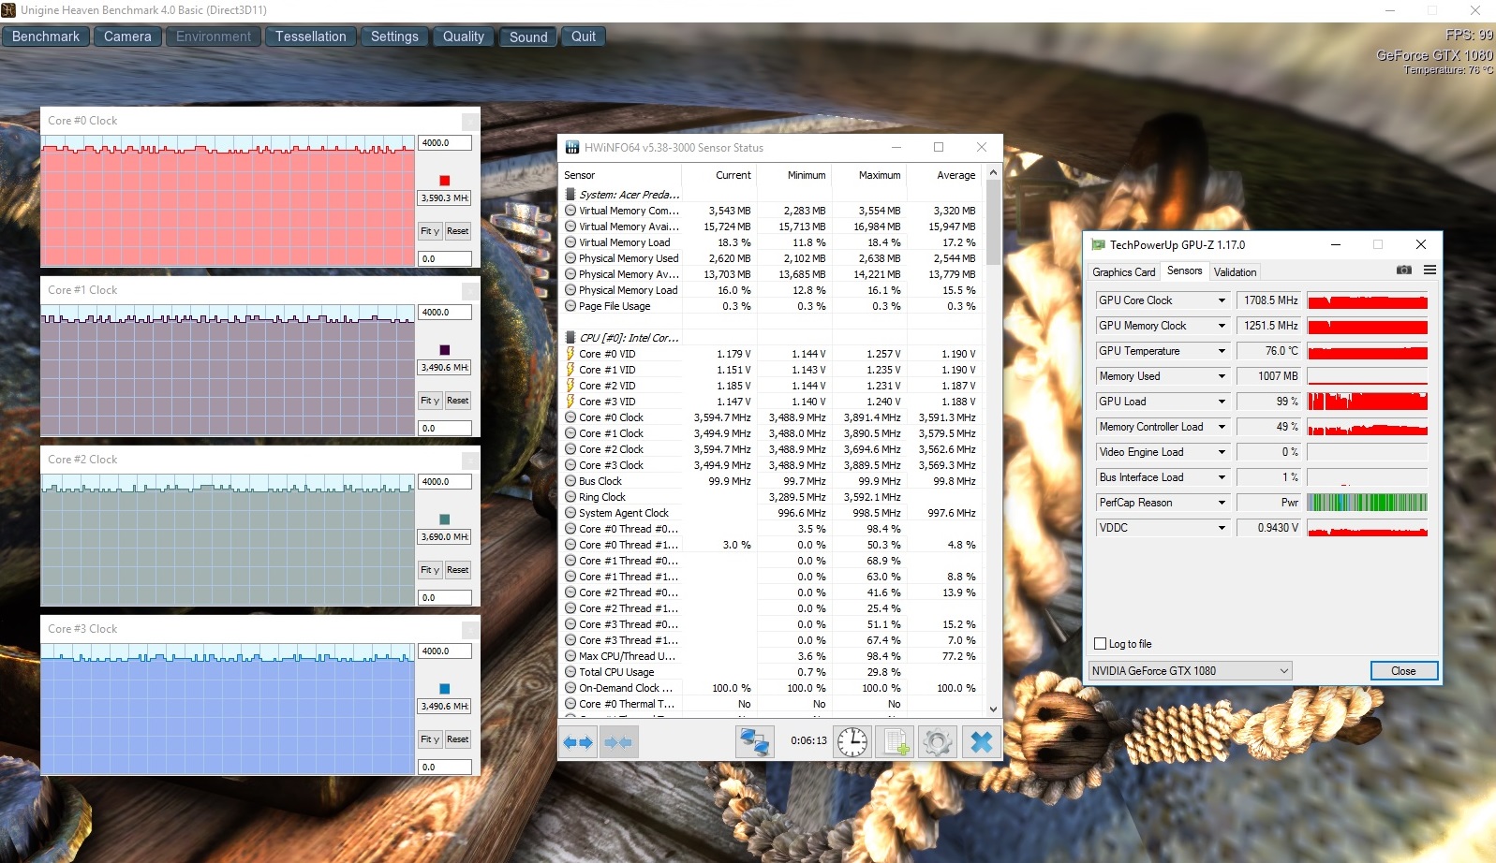The height and width of the screenshot is (863, 1496).
Task: Click Fit y on Core #0 Clock graph
Action: (430, 231)
